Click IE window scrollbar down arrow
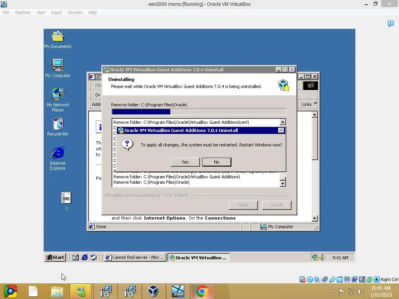This screenshot has height=299, width=399. [x=315, y=218]
